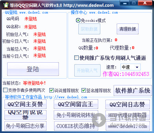Minimize the window

point(125,3)
